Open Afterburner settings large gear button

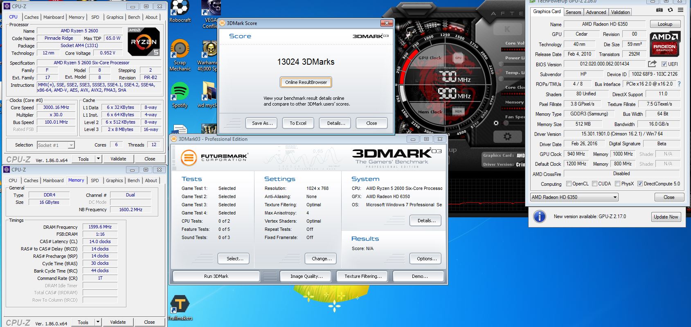507,137
